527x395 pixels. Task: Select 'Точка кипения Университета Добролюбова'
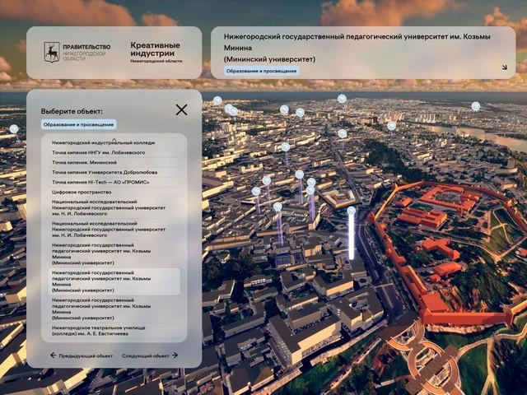114,172
